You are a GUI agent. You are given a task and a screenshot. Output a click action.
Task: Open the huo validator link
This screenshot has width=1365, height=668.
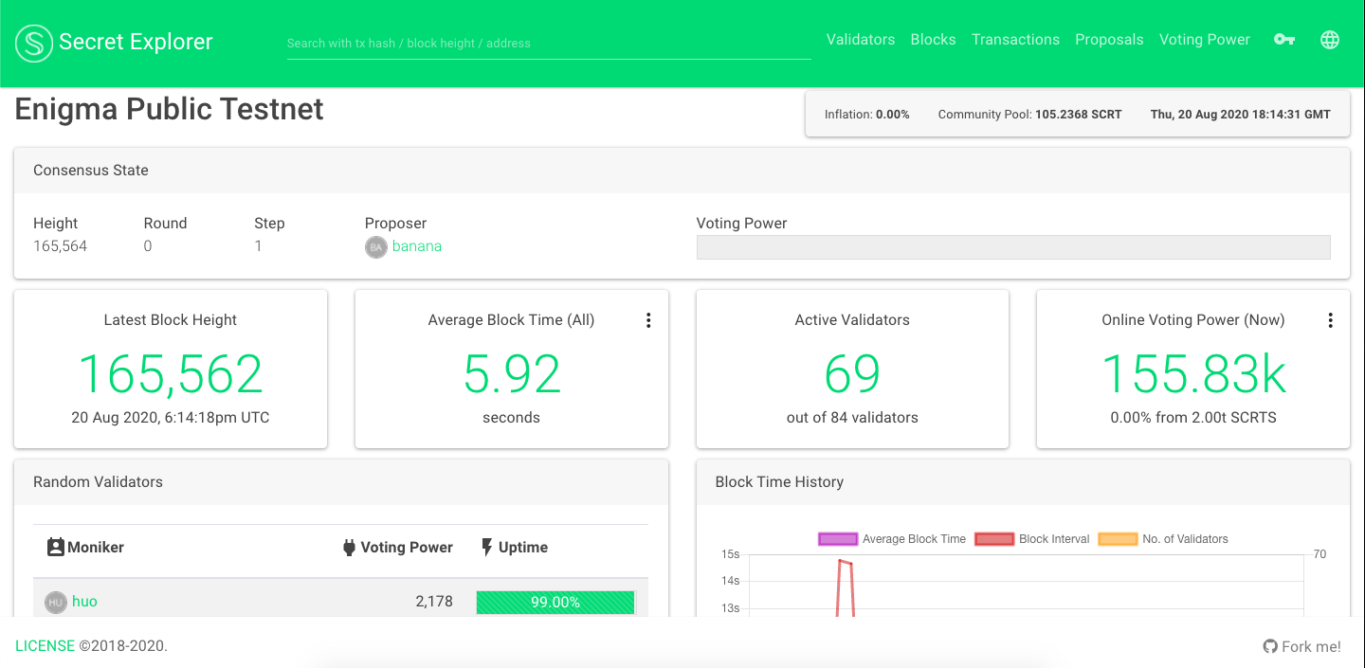click(x=84, y=602)
